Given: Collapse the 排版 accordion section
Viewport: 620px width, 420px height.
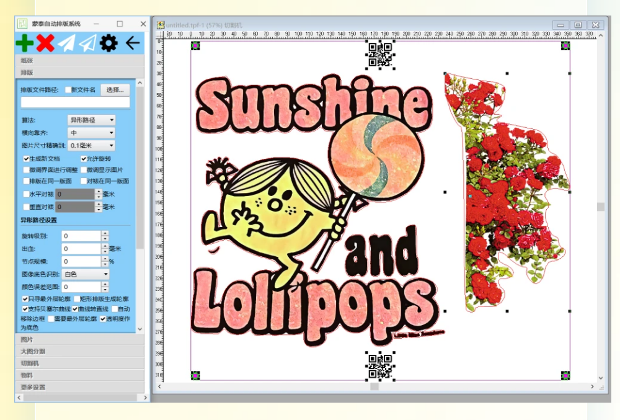Looking at the screenshot, I should tap(80, 73).
